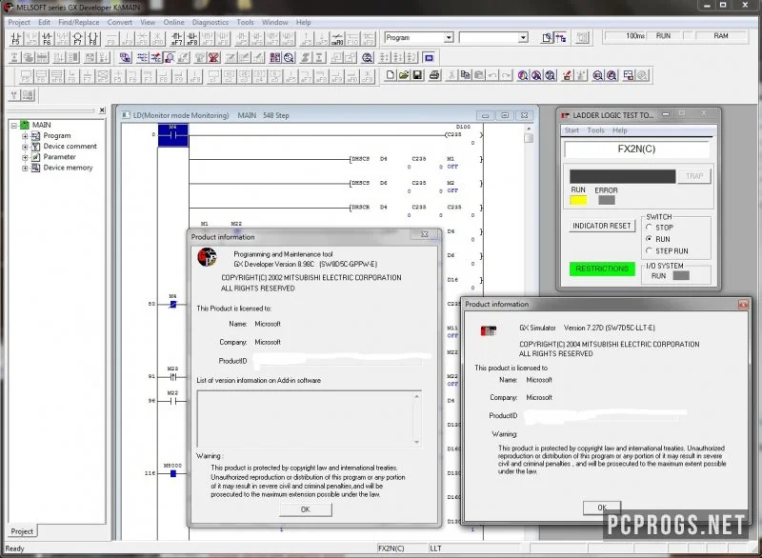The image size is (762, 558).
Task: Open the Project menu
Action: click(x=19, y=22)
